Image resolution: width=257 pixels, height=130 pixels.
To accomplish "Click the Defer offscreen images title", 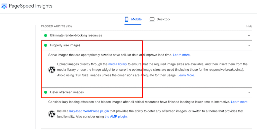I will [67, 92].
